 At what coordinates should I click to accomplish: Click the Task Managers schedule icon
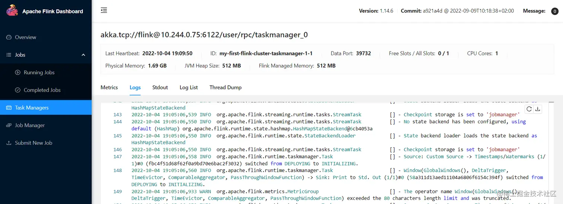coord(9,108)
